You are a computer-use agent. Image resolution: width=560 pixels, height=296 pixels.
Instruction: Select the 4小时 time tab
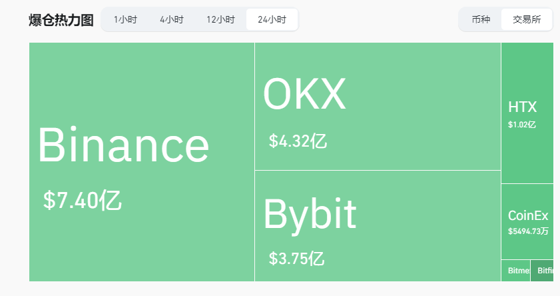coord(172,19)
